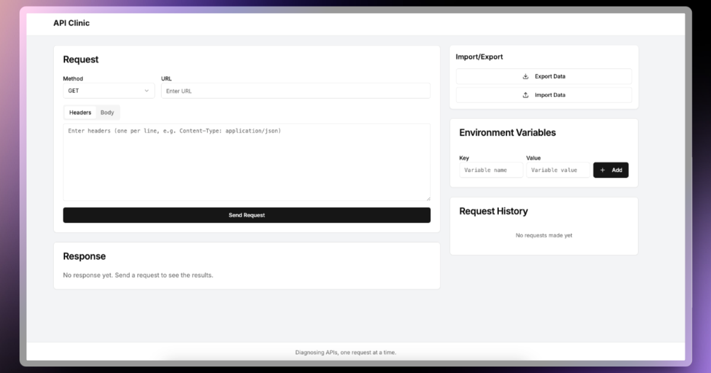
Task: Add a new environment variable
Action: click(611, 170)
